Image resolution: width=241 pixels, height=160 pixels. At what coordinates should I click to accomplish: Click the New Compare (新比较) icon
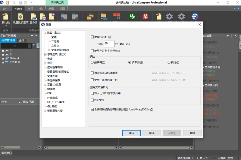coord(5,17)
